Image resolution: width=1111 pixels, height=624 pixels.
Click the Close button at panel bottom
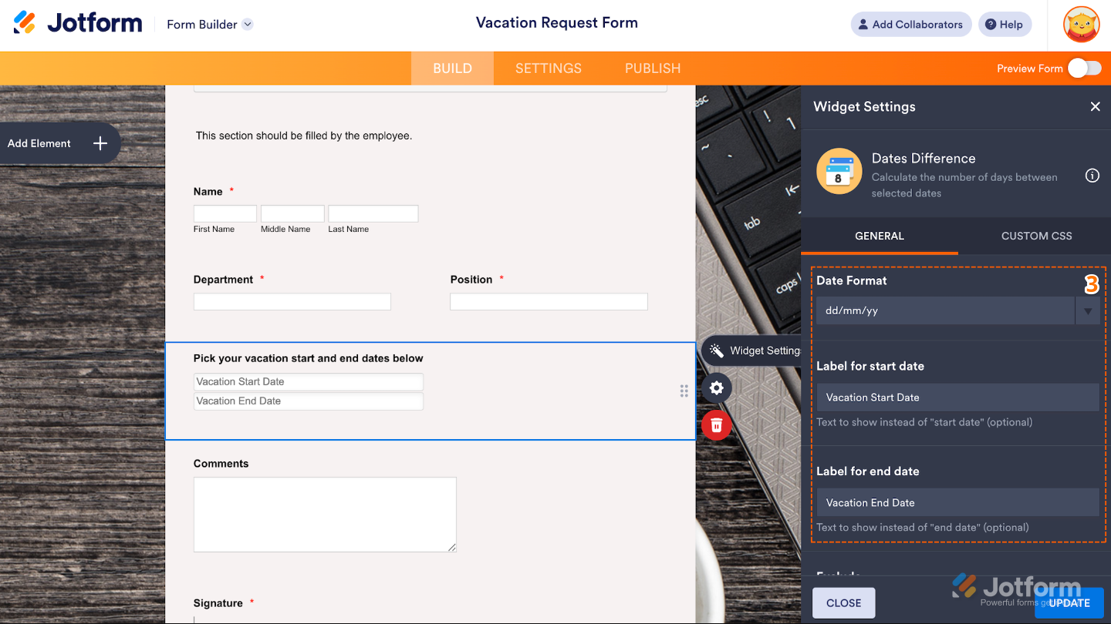pyautogui.click(x=843, y=603)
